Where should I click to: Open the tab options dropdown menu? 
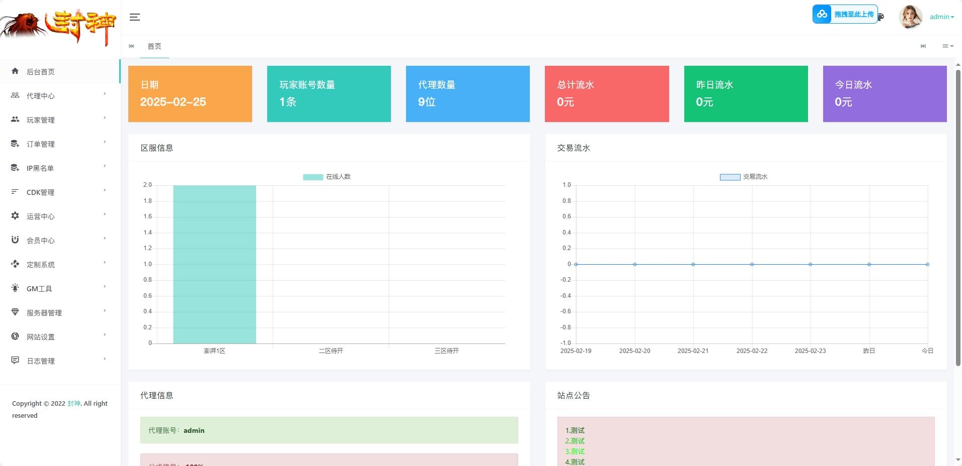coord(948,46)
